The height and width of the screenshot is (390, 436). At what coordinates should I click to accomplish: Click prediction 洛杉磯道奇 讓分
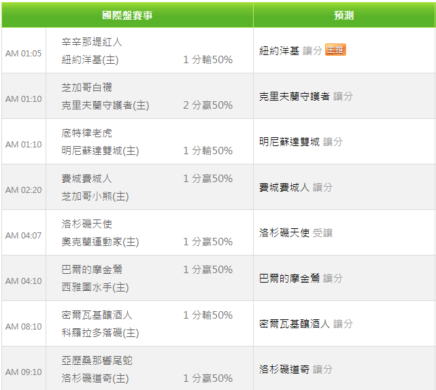296,370
